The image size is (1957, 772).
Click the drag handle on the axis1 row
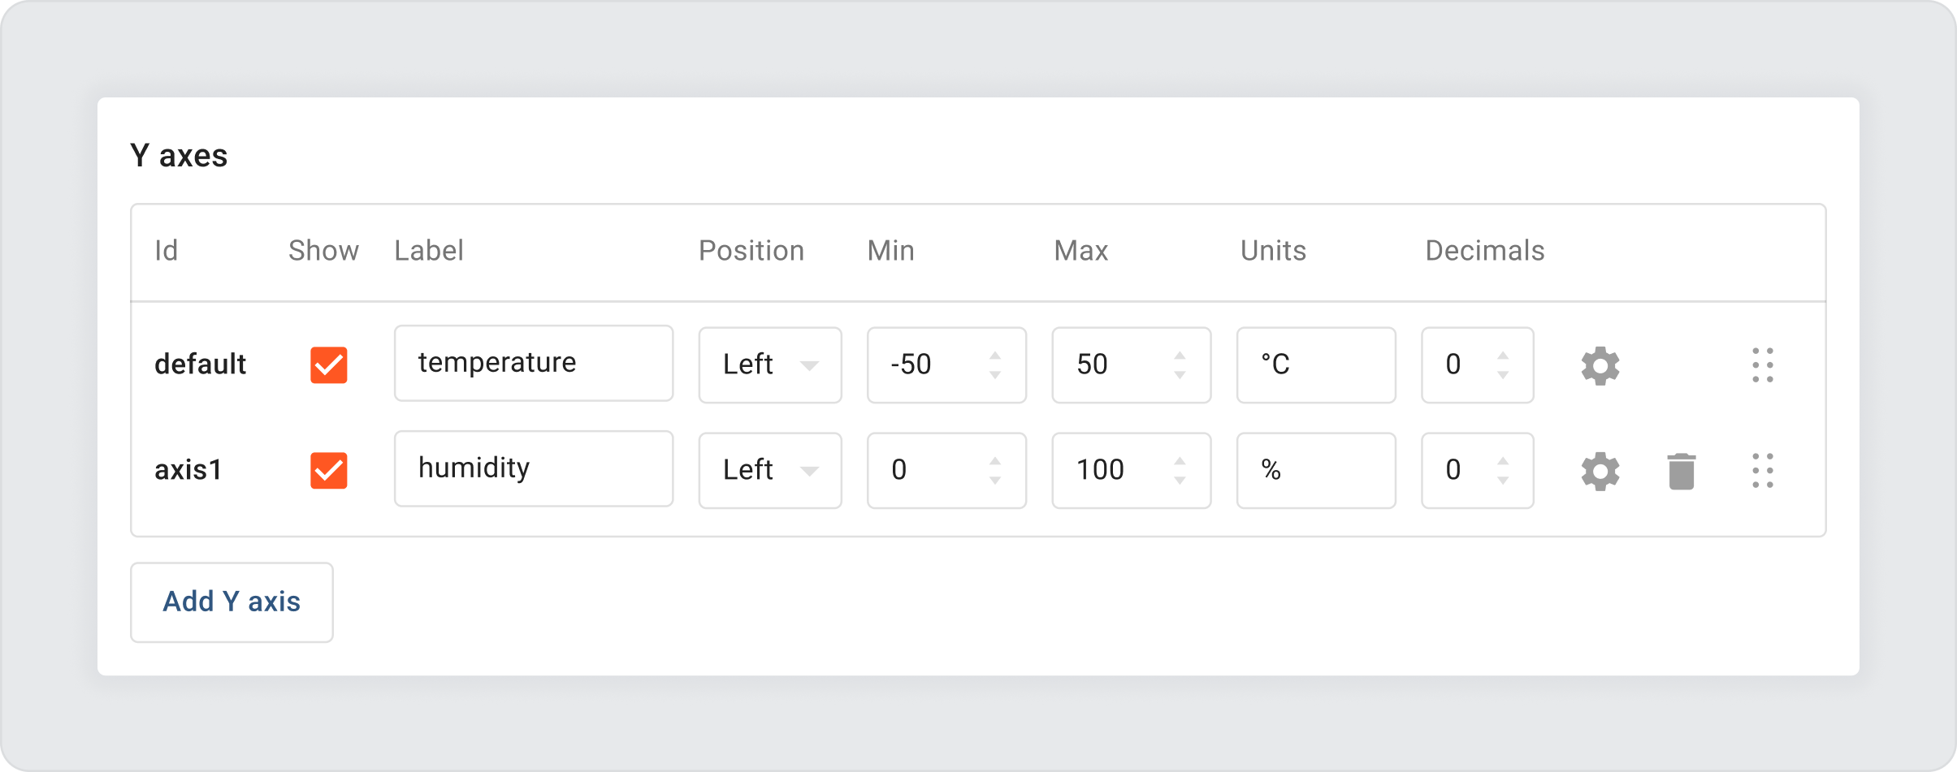[1762, 470]
